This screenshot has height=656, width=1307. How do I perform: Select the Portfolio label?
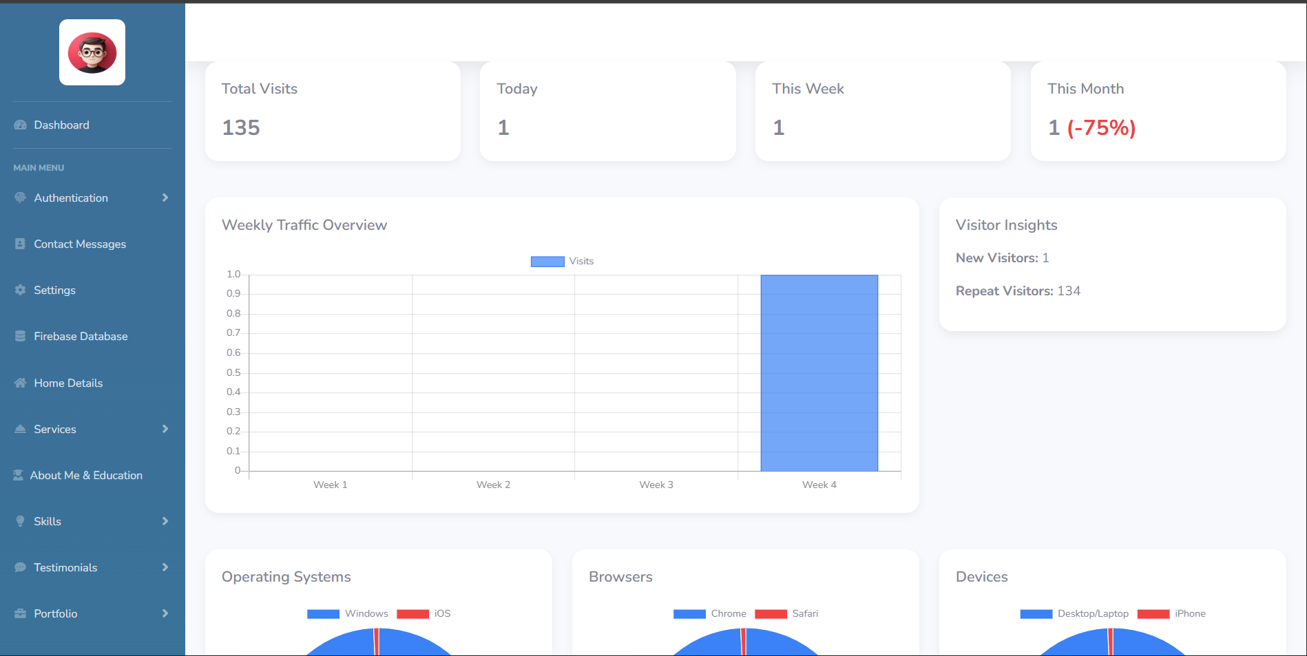(x=56, y=614)
